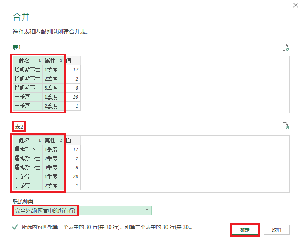Click value 17 cell in 表1 preview

click(72, 70)
